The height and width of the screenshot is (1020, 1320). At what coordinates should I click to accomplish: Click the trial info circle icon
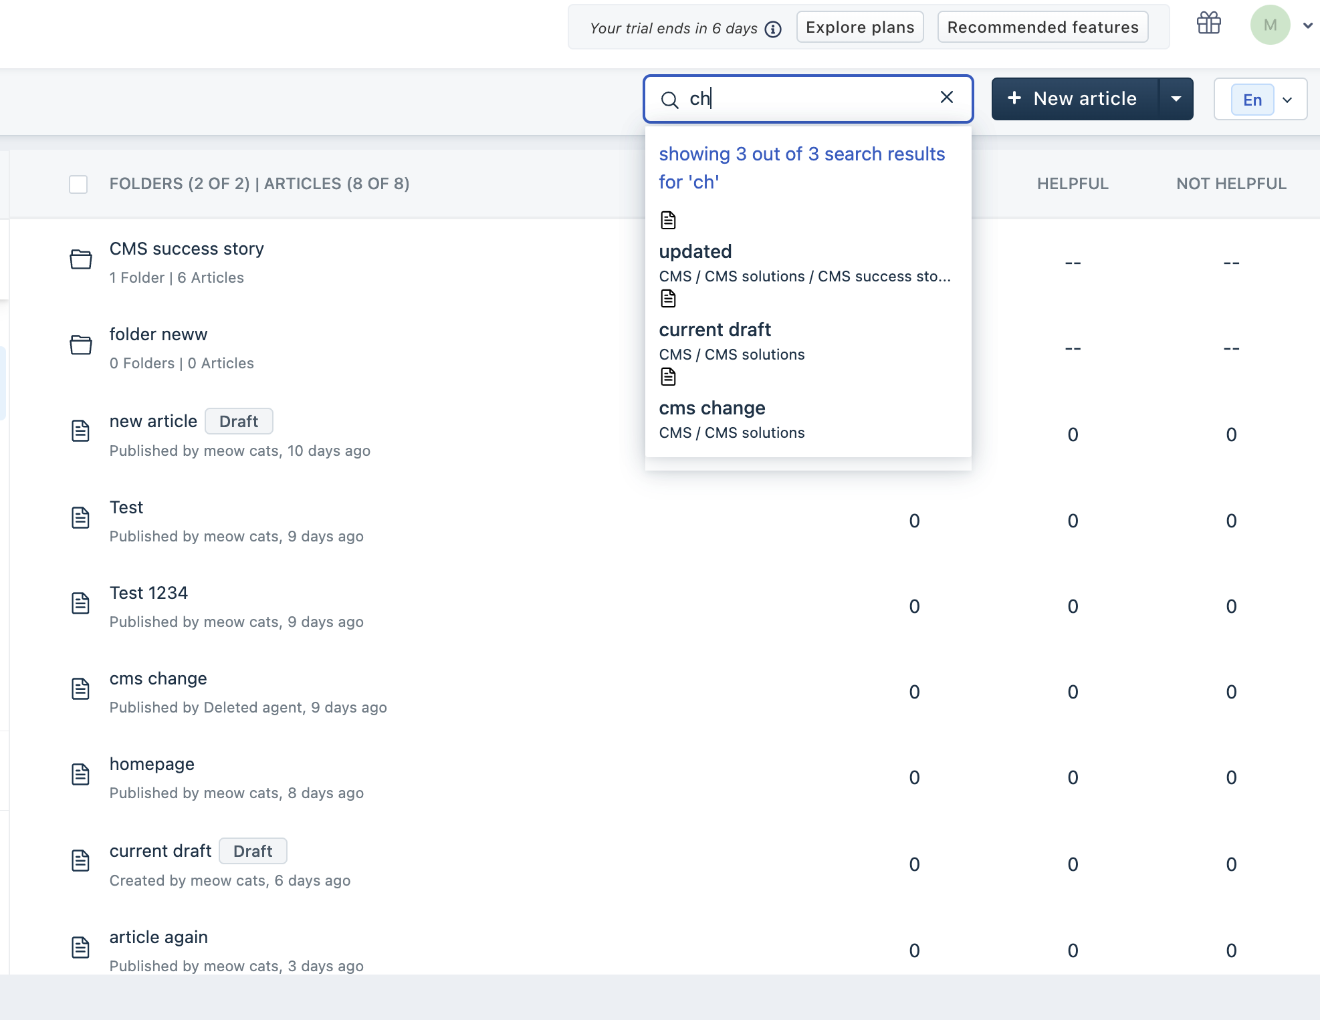pos(773,29)
